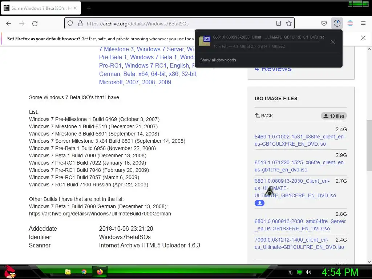Screen dimensions: 372x279
Task: Open the Windows 7 Beta 1 topic link
Action: coord(154,57)
